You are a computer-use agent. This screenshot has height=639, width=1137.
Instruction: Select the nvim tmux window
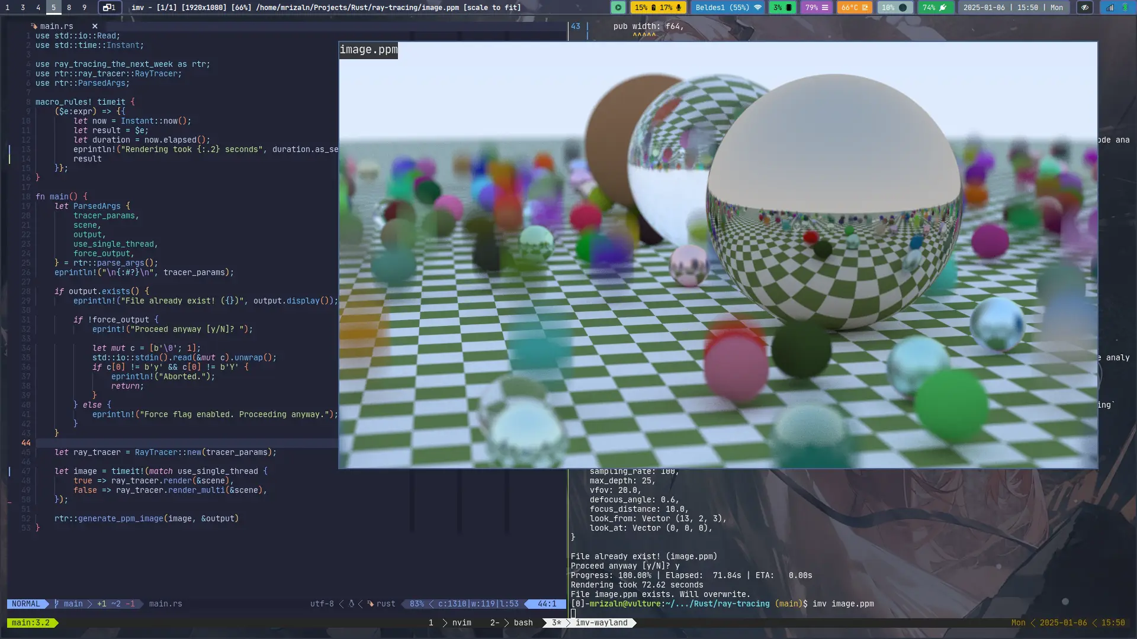(461, 622)
